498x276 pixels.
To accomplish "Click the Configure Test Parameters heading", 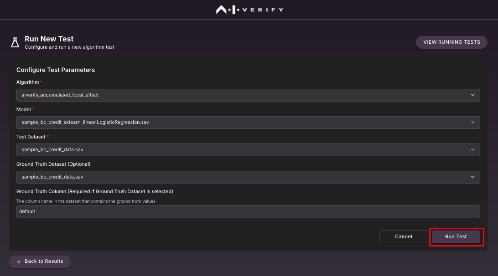I will point(56,70).
